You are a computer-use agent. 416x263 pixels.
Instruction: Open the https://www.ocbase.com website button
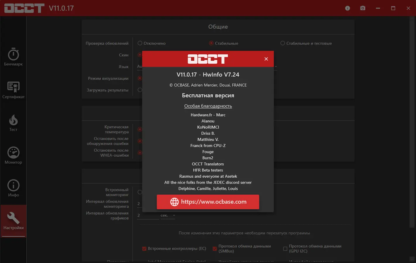coord(208,202)
